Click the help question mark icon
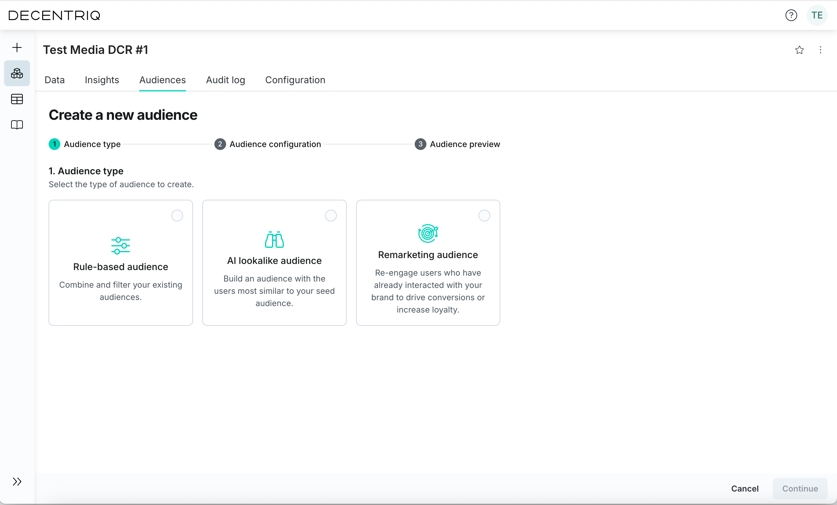Screen dimensions: 837x505 point(791,15)
